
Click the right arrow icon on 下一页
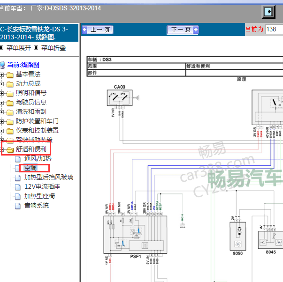(196, 30)
